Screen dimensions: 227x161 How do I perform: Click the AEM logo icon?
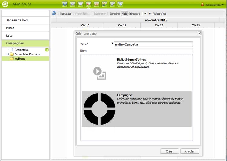coord(5,4)
